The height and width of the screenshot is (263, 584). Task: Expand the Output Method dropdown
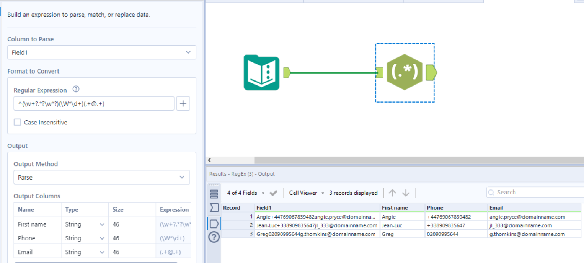tap(101, 177)
